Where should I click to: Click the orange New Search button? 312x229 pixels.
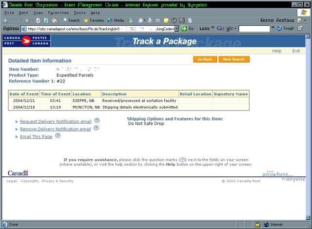coord(234,59)
